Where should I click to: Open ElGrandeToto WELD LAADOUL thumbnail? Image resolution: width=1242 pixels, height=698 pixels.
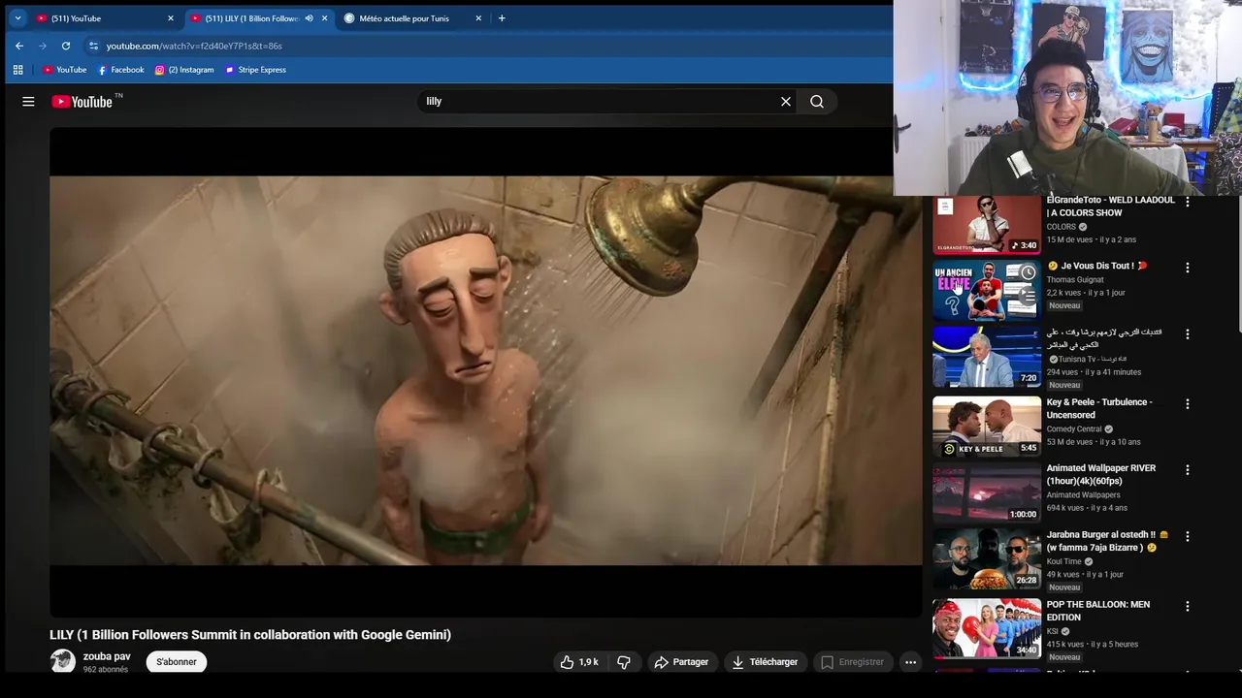click(x=987, y=225)
